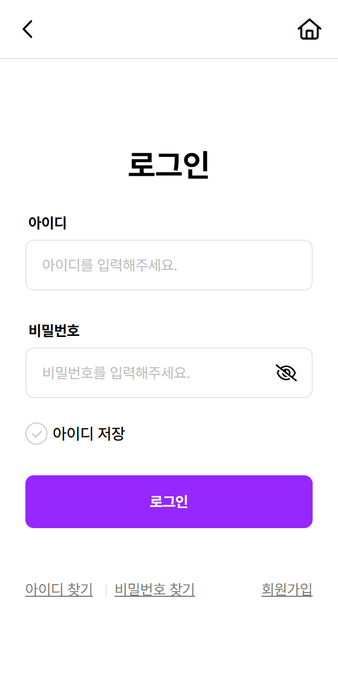Click inside the 비밀번호 input field

click(x=148, y=372)
